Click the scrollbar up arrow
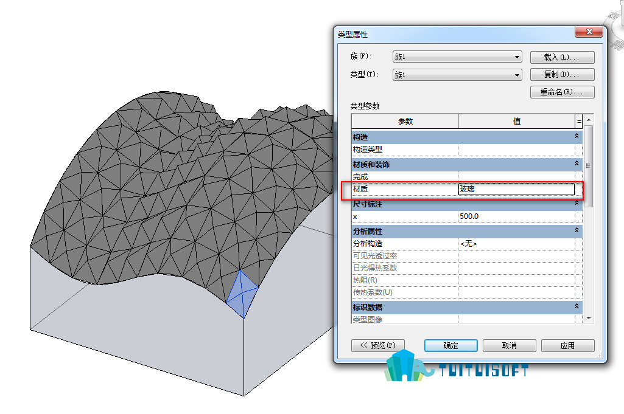Screen dimensions: 624x414 (589, 119)
